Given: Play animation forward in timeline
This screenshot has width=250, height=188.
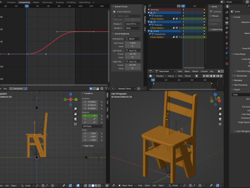Looking at the screenshot, I should point(214,76).
